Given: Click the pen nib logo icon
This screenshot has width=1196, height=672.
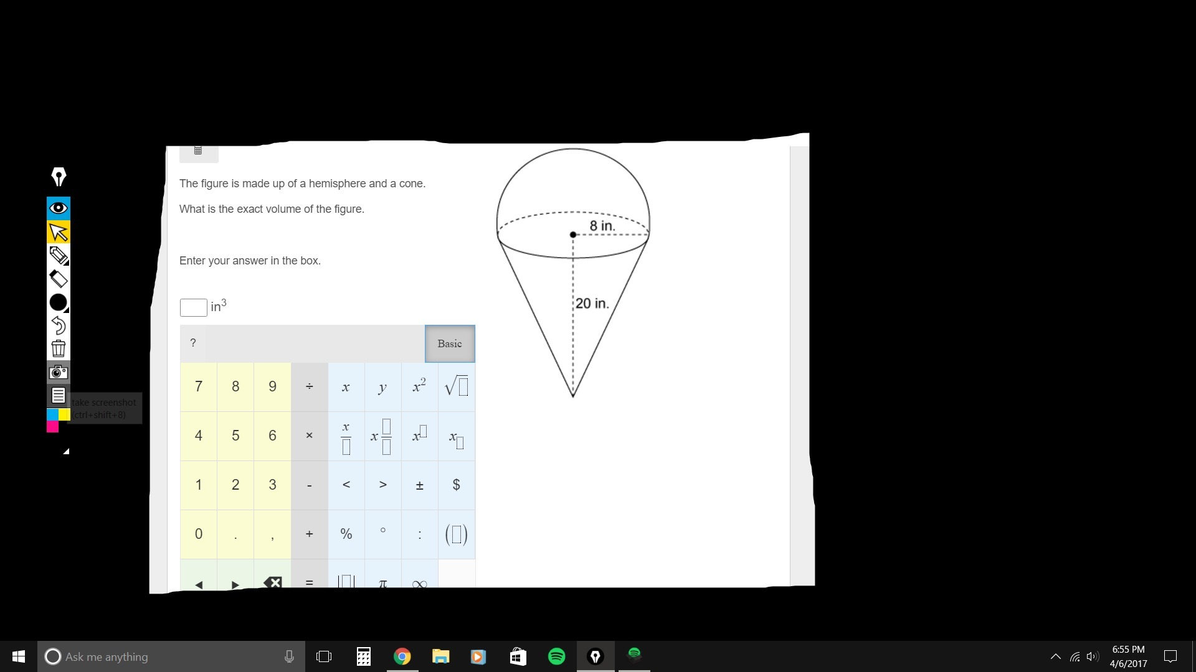Looking at the screenshot, I should click(x=59, y=177).
